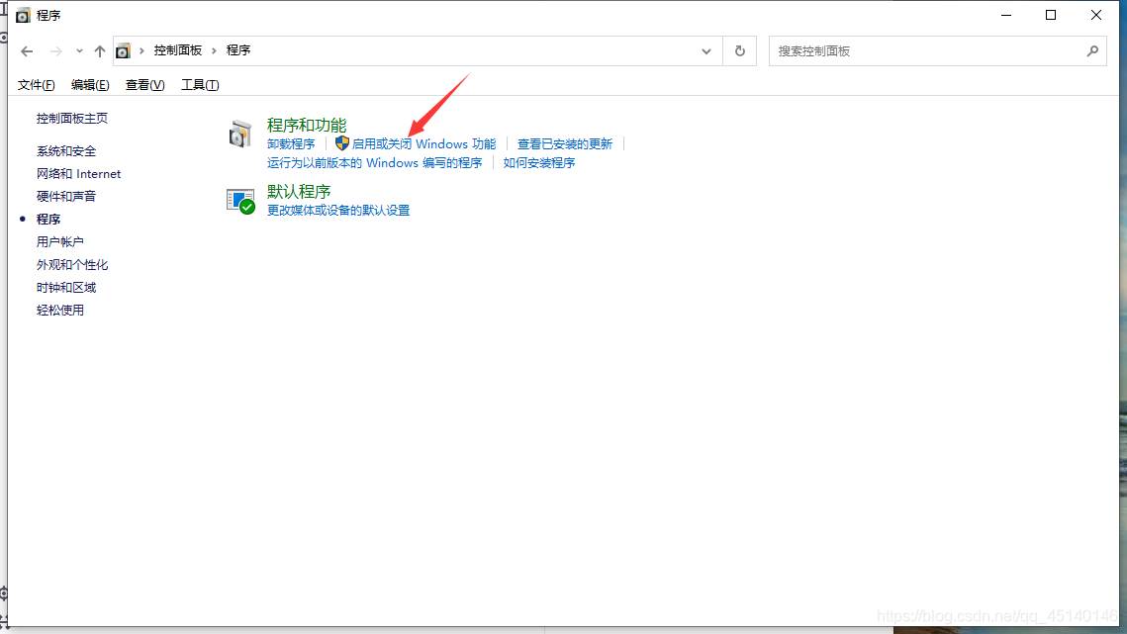The width and height of the screenshot is (1127, 634).
Task: Click 如何安装程序 link
Action: [539, 163]
